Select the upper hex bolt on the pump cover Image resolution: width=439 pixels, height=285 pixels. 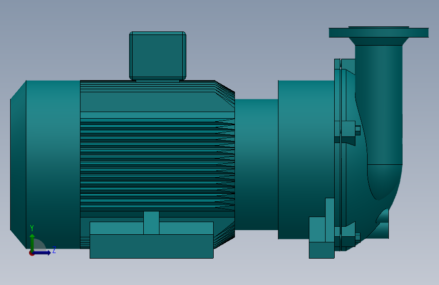pos(357,130)
